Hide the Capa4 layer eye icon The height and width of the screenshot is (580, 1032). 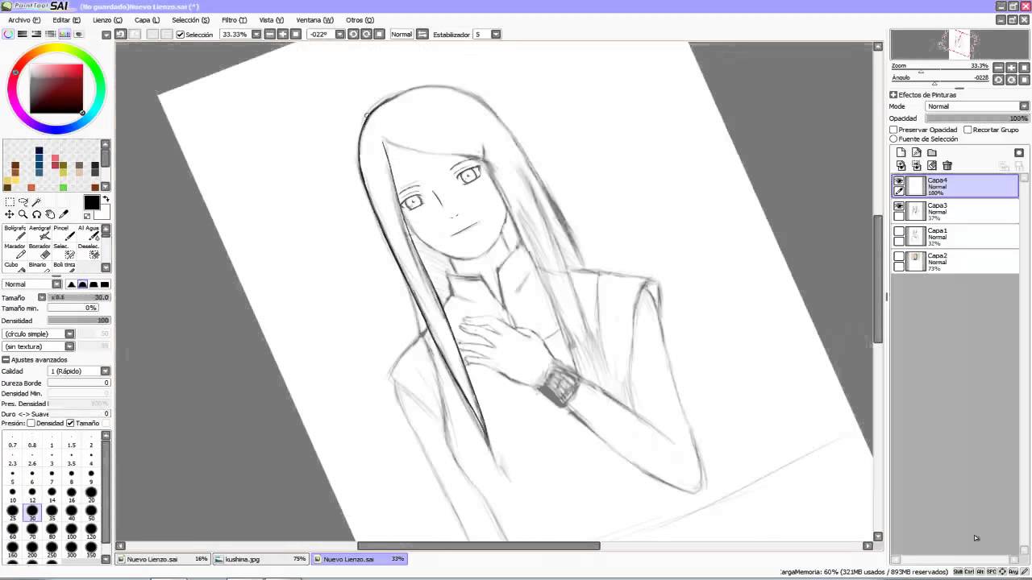(899, 181)
